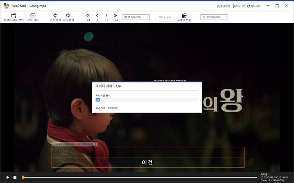The height and width of the screenshot is (183, 294).
Task: Click the TAKE SUB app logo
Action: pos(7,6)
